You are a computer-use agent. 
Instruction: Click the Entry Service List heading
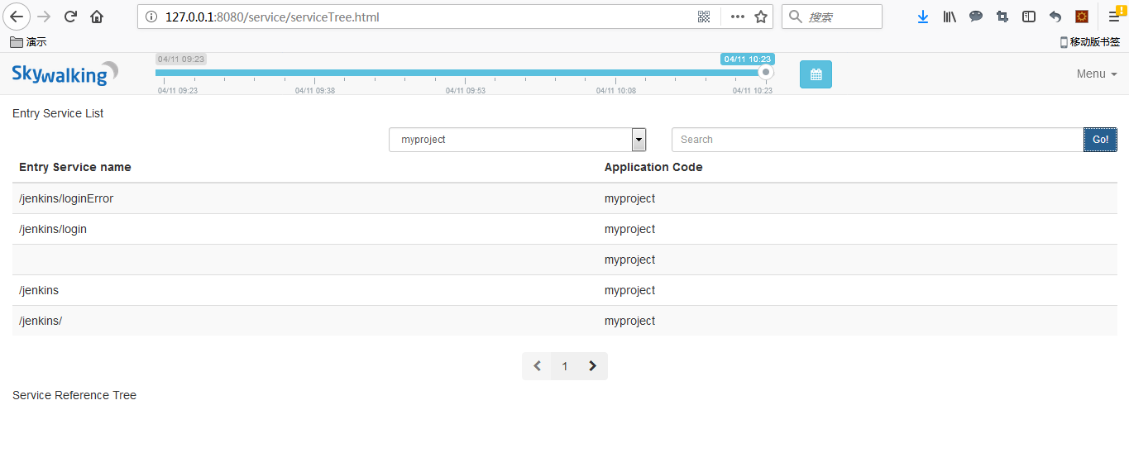[58, 113]
